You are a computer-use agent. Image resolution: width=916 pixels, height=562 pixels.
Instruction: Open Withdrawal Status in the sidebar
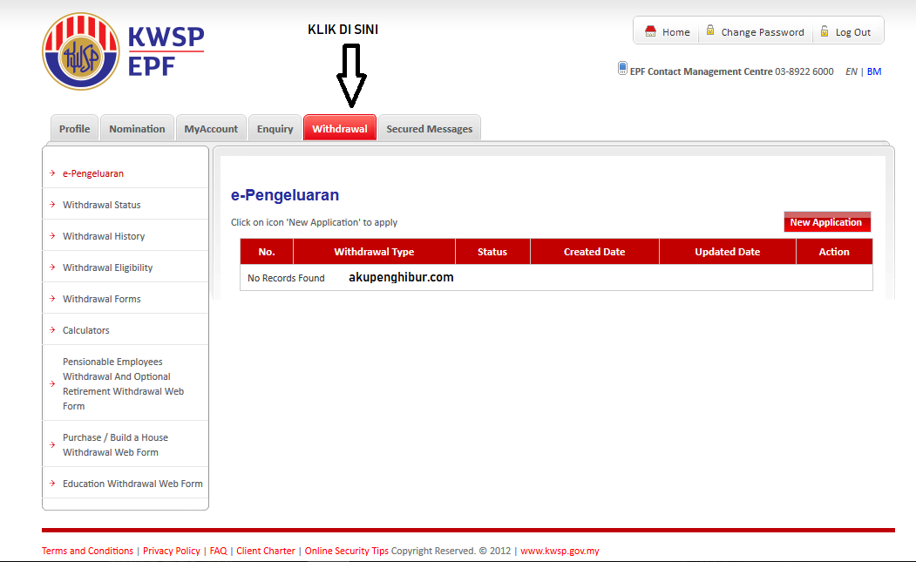[x=102, y=205]
